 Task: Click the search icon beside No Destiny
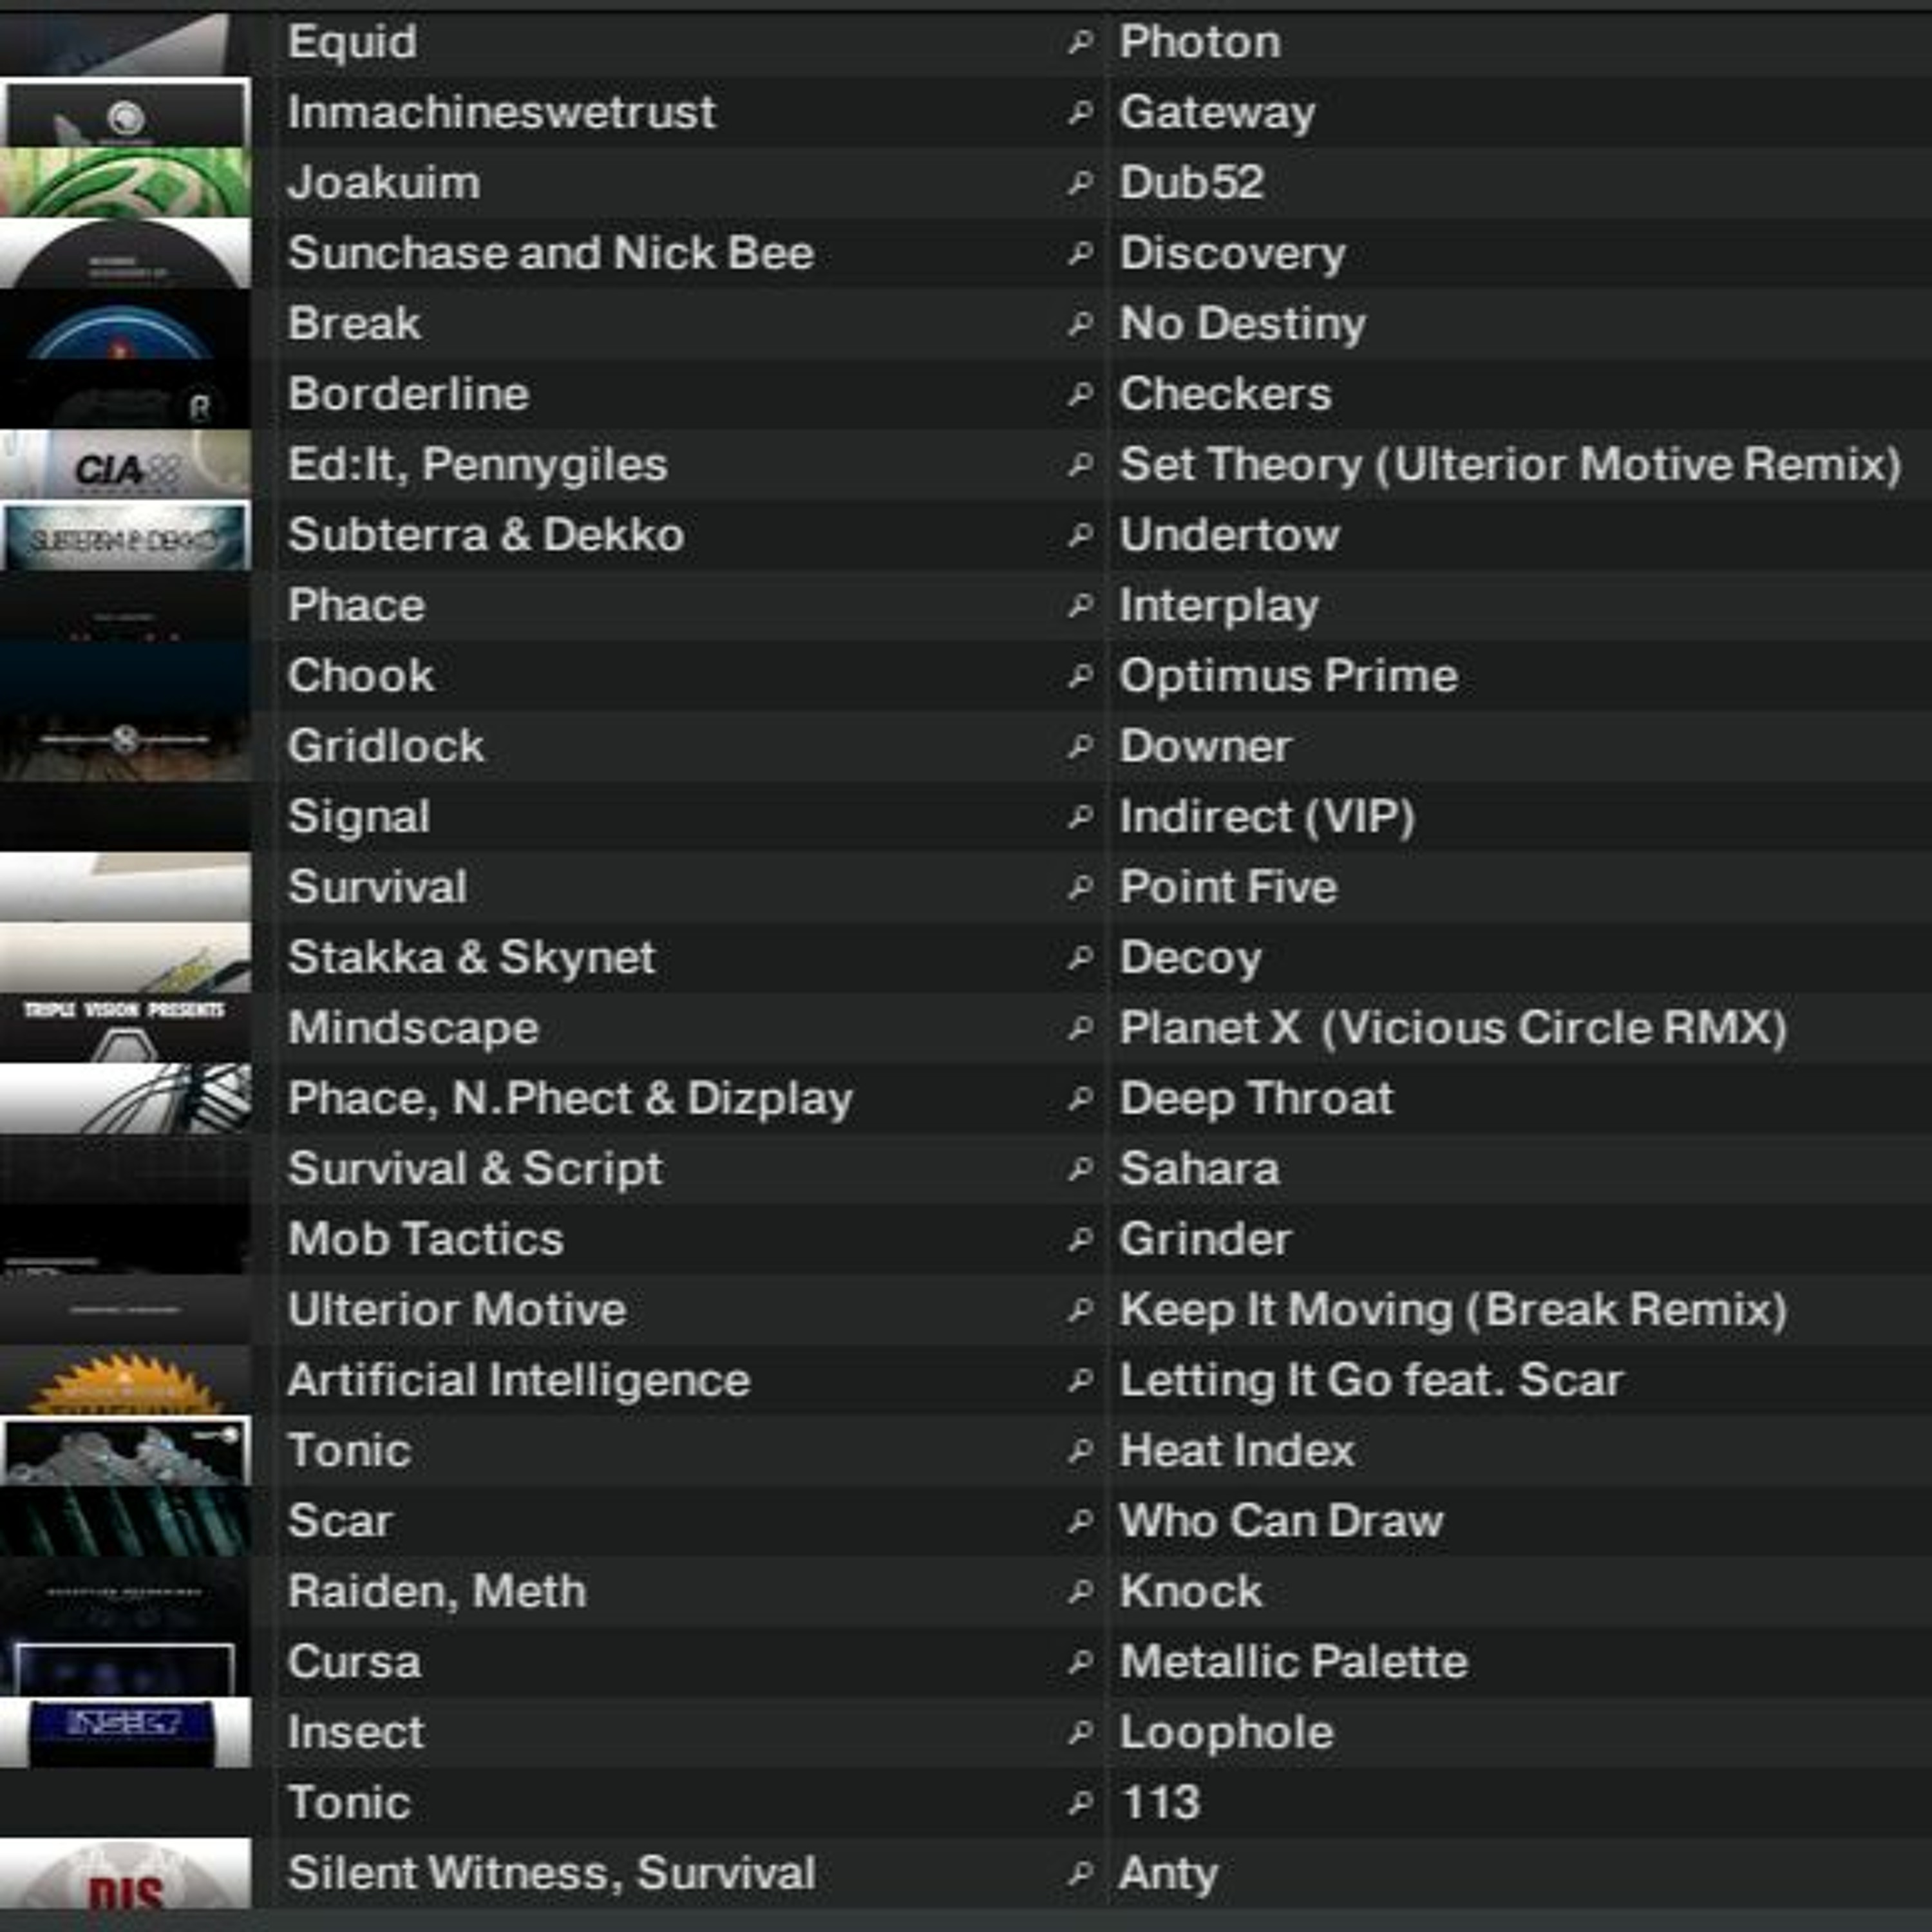(x=1080, y=324)
